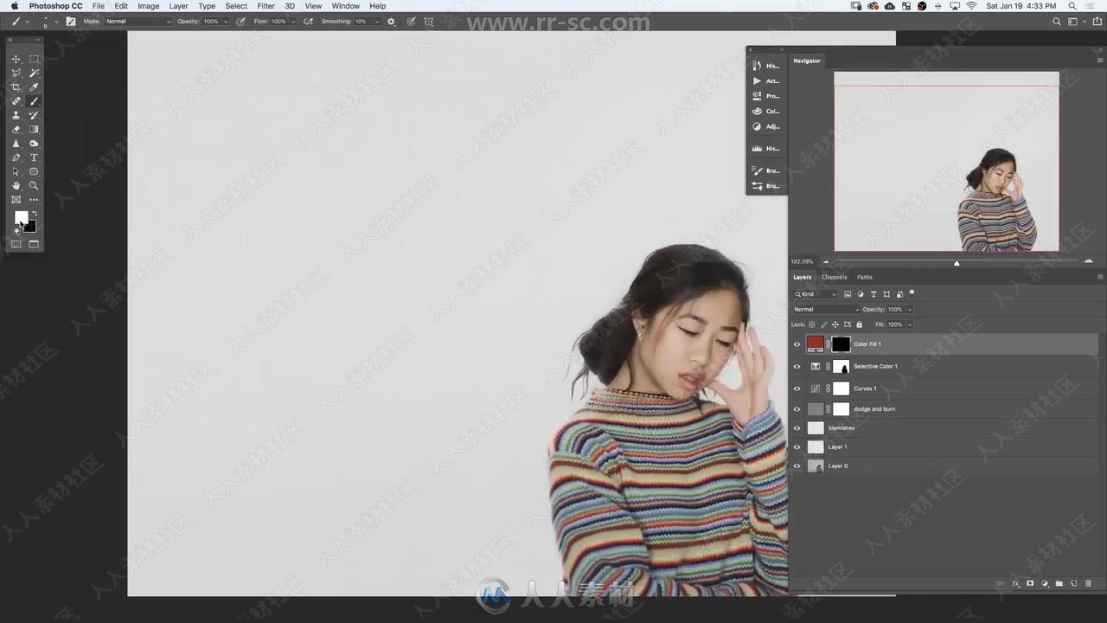The image size is (1107, 623).
Task: Open the Flow dropdown in options bar
Action: (x=291, y=21)
